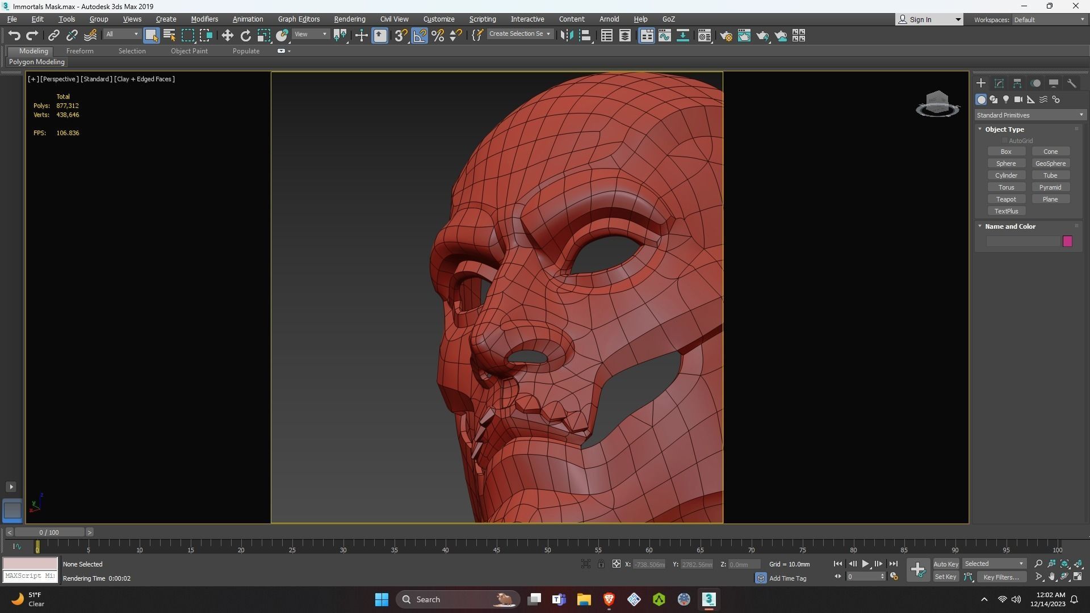This screenshot has height=613, width=1090.
Task: Open the Scripting menu
Action: 483,19
